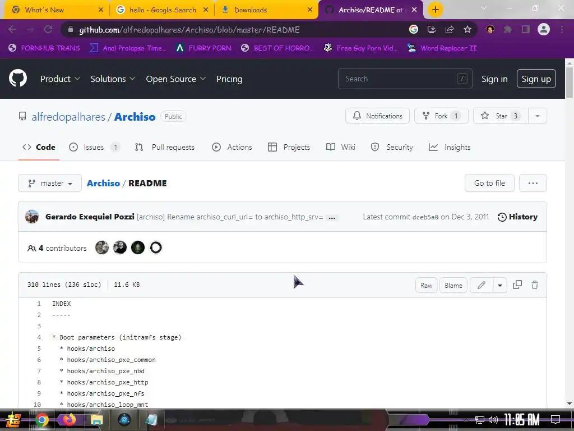The width and height of the screenshot is (574, 431).
Task: Open the extensions puzzle icon
Action: point(508,29)
